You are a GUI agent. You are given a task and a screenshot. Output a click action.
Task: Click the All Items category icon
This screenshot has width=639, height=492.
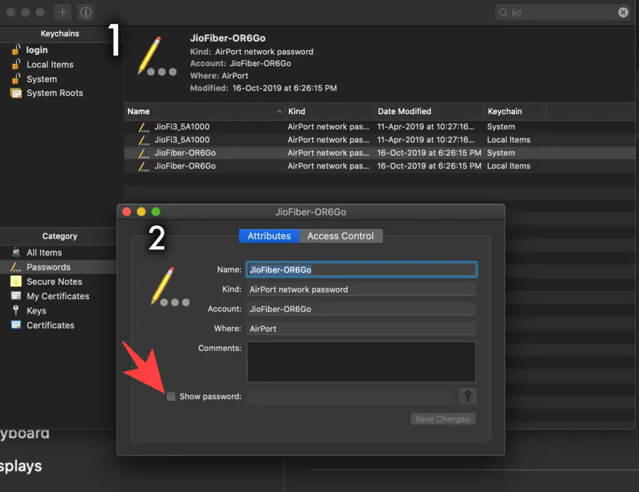click(x=16, y=253)
